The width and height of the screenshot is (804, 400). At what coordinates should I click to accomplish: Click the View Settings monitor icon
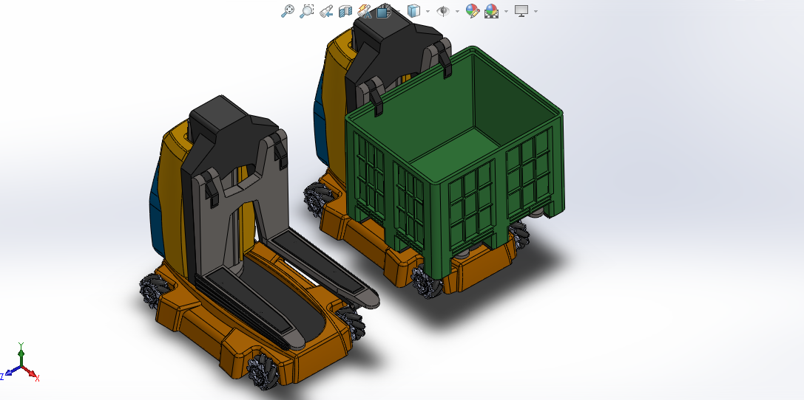521,11
